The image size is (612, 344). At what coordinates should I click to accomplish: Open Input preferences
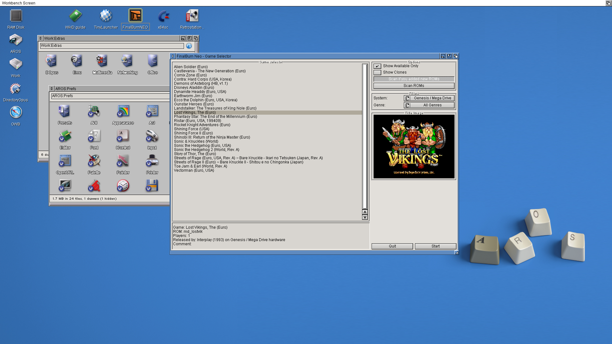click(x=152, y=140)
